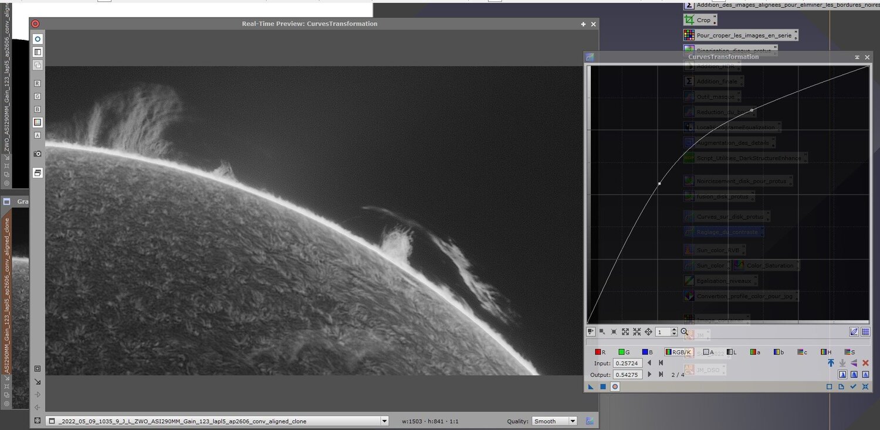Toggle the R channel in preview sidebar
The height and width of the screenshot is (430, 880).
click(x=38, y=84)
